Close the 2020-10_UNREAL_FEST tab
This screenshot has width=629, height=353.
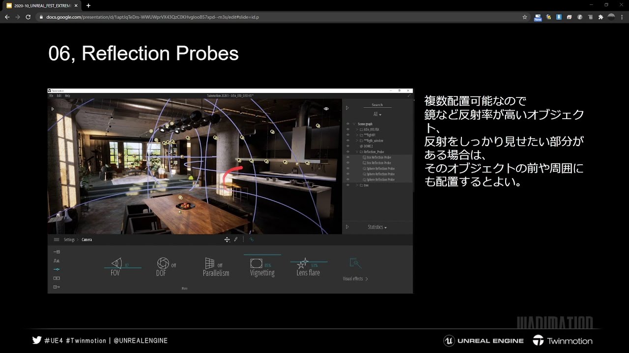[x=76, y=5]
